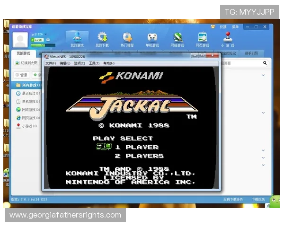Click the green Lv01 level badge
284x227 pixels.
pyautogui.click(x=37, y=40)
